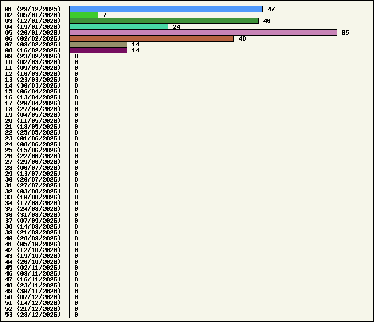Click the row label 40 (28/09/2026)
This screenshot has width=374, height=322.
33,238
